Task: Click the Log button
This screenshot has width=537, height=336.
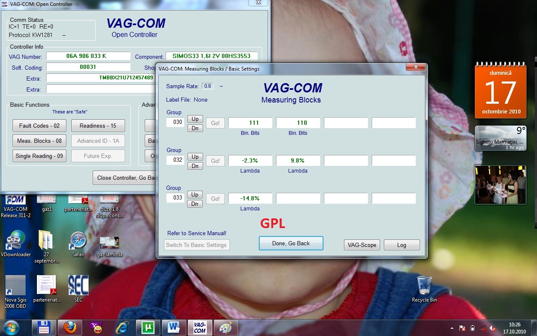Action: click(x=401, y=245)
